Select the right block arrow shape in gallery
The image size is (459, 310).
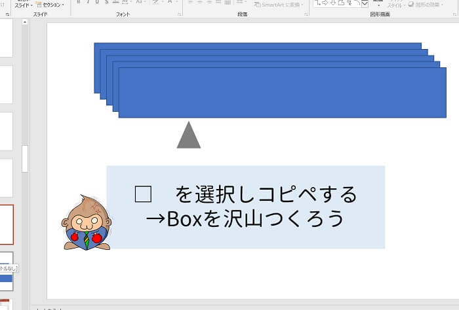(x=324, y=3)
